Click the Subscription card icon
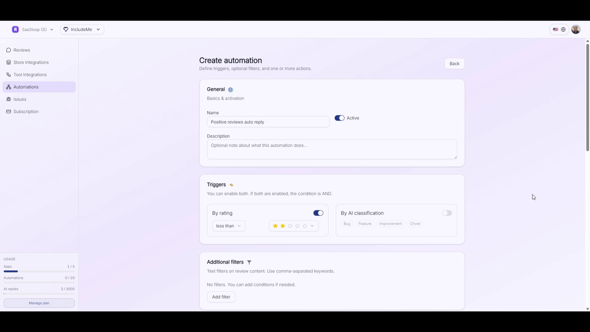This screenshot has width=590, height=332. (9, 111)
